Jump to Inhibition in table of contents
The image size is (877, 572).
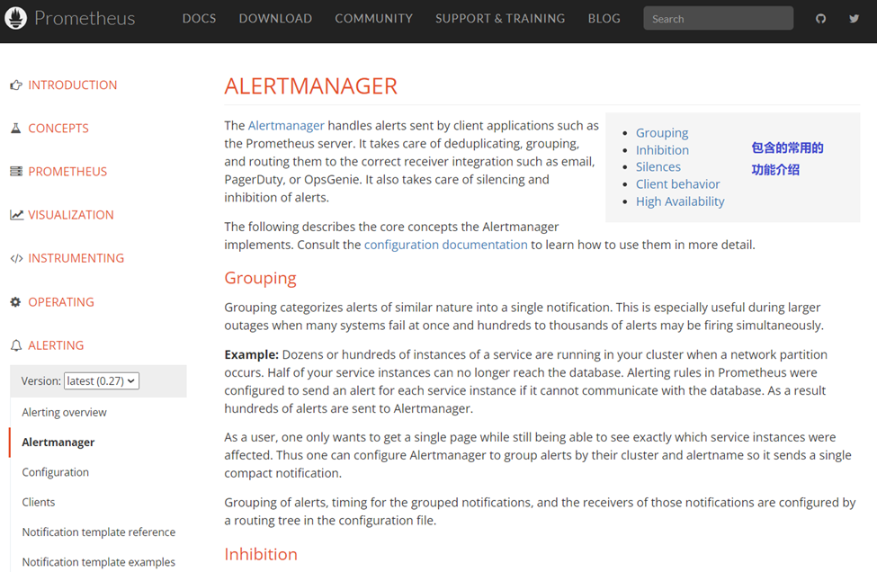[662, 150]
